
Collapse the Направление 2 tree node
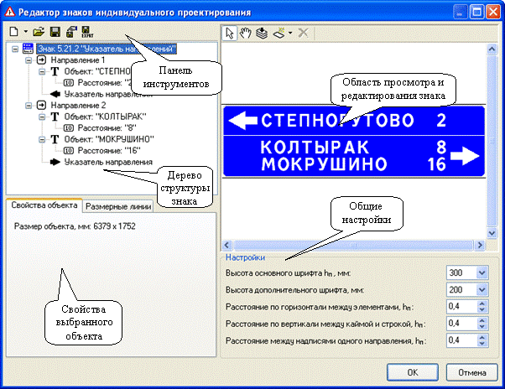point(29,106)
